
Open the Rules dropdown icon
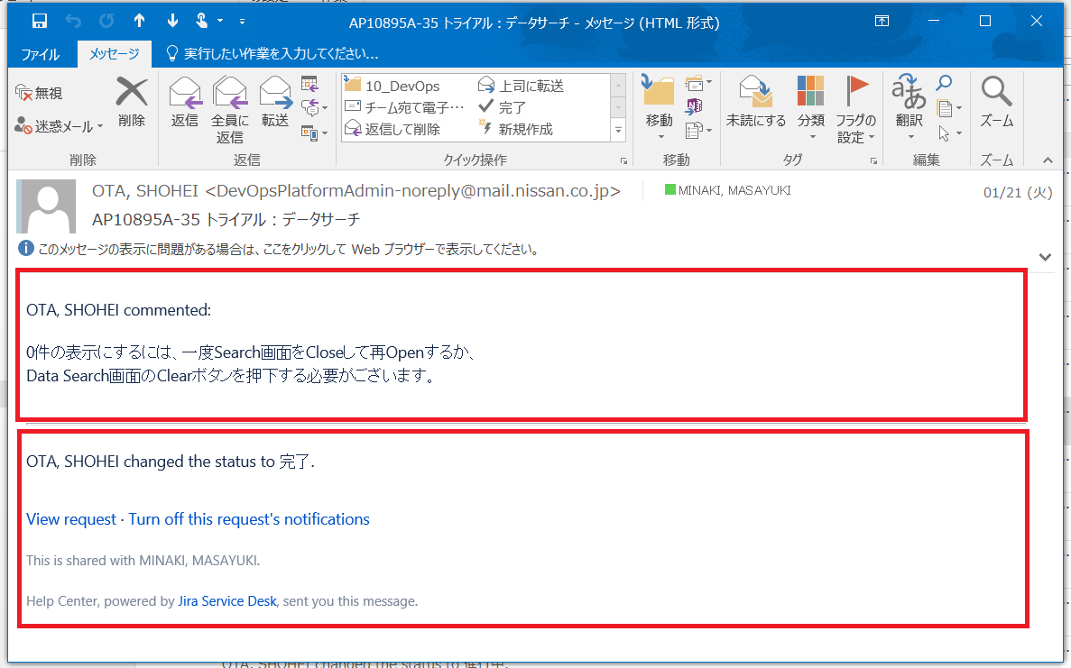(x=698, y=84)
